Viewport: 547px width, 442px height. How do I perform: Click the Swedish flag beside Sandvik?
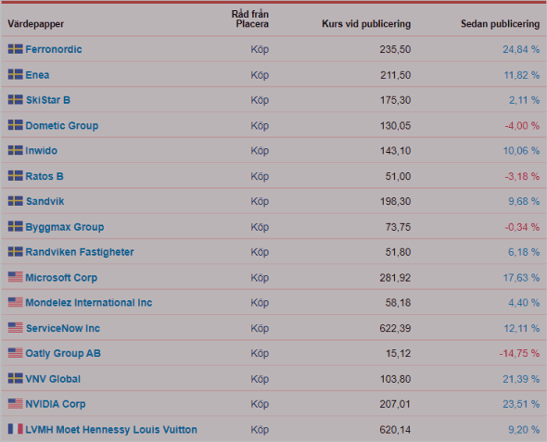(16, 201)
